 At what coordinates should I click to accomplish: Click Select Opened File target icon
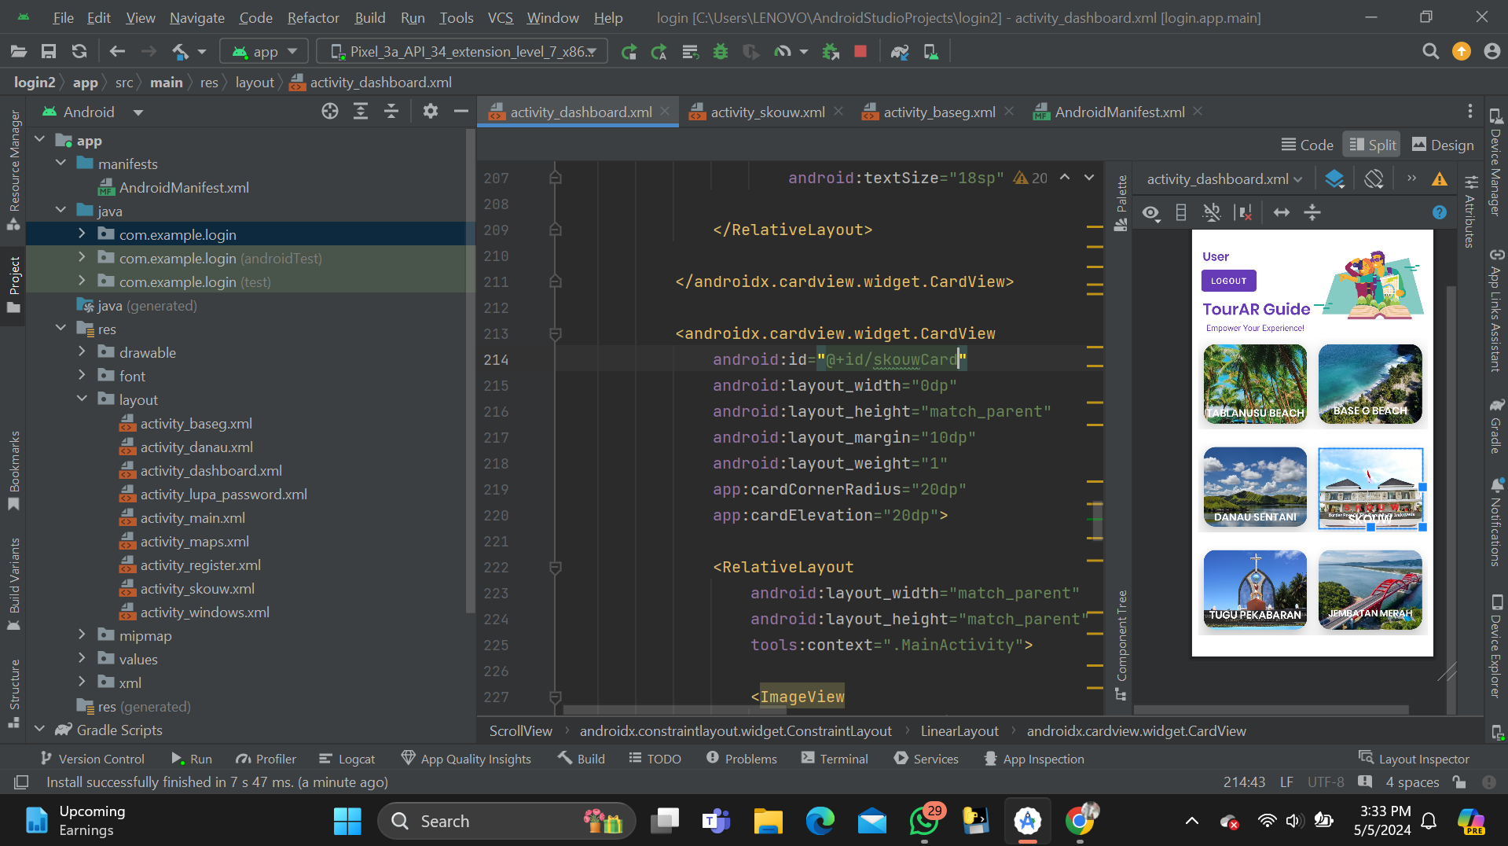(x=330, y=112)
